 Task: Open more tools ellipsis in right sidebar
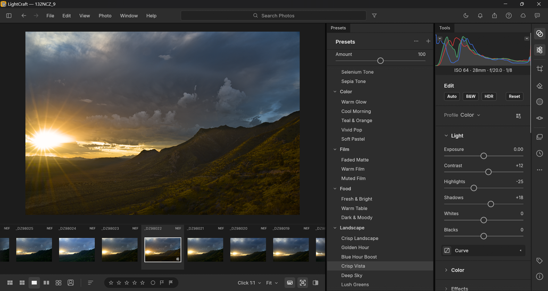pos(539,170)
